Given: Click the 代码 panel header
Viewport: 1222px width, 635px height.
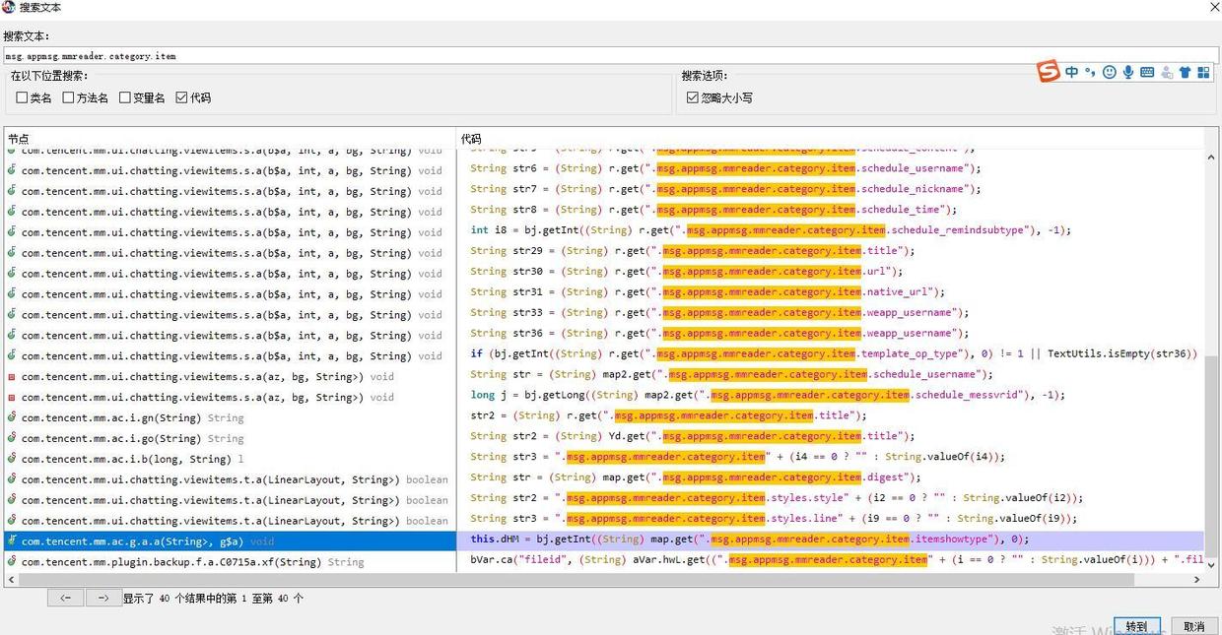Looking at the screenshot, I should click(x=471, y=139).
